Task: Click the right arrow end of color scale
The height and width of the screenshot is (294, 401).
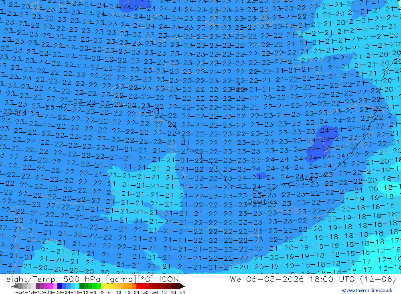Action: pos(182,286)
